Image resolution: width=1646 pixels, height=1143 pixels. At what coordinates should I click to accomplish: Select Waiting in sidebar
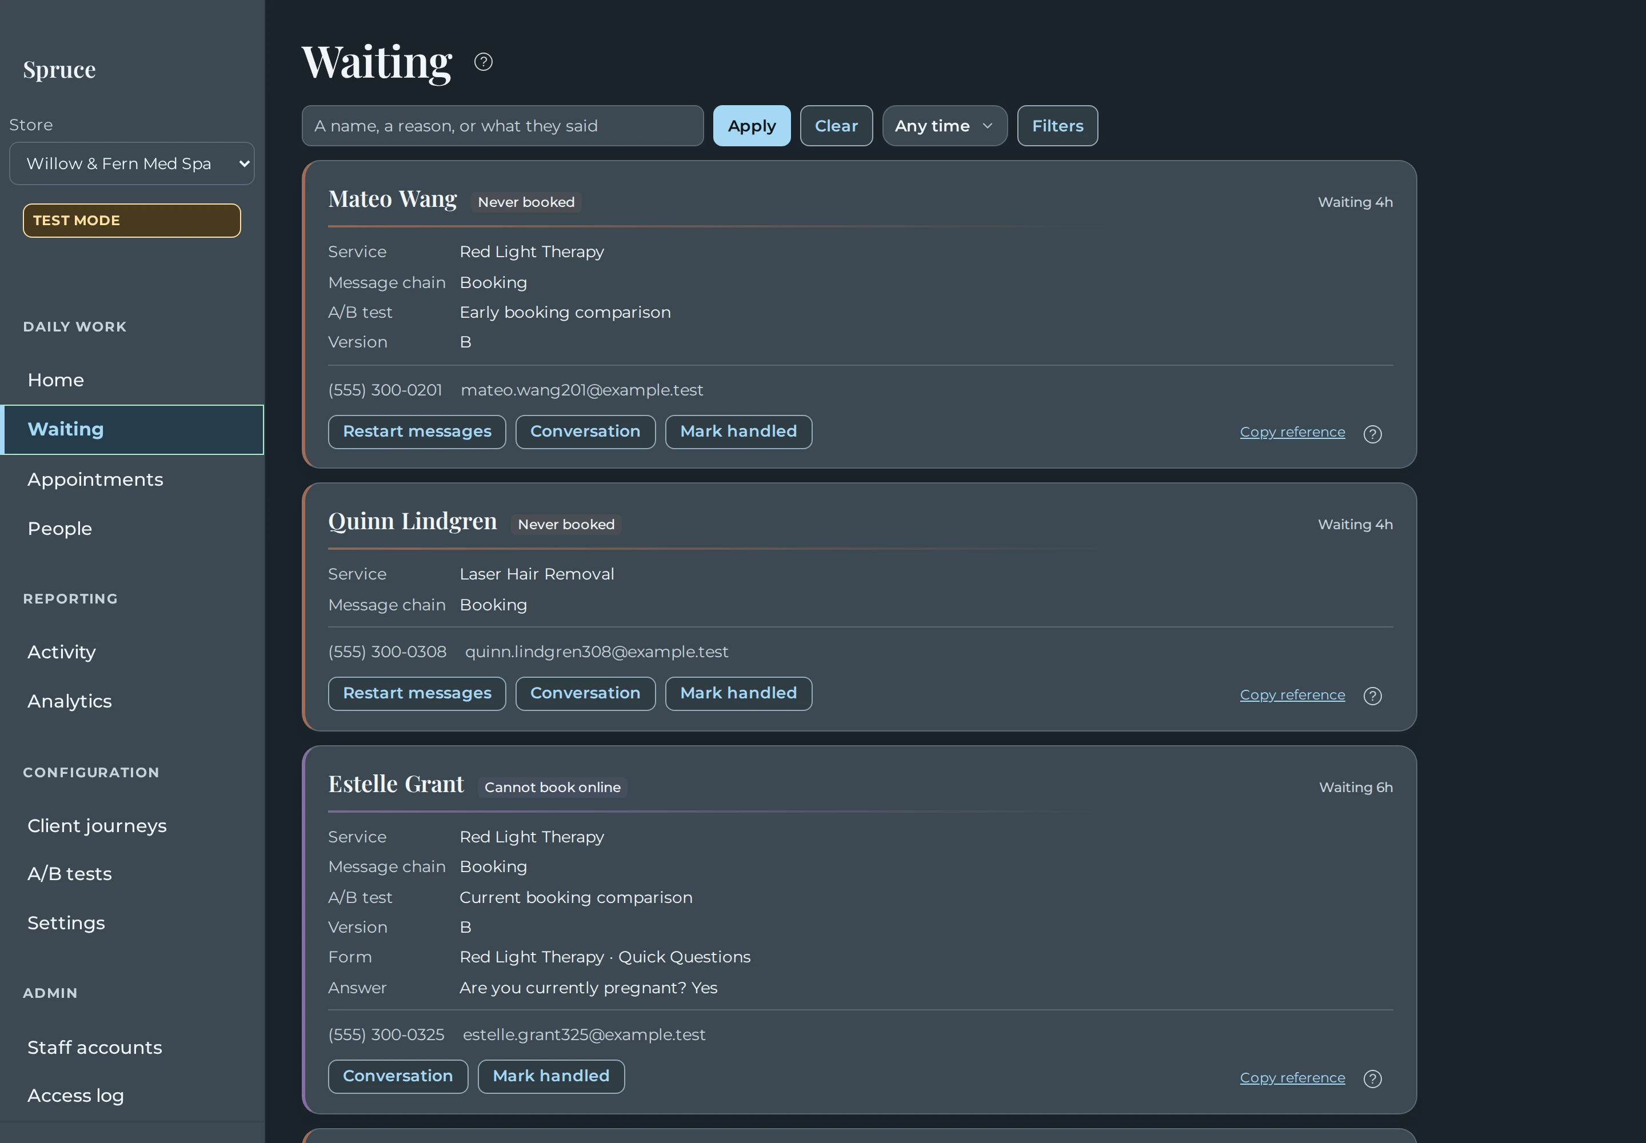point(132,430)
